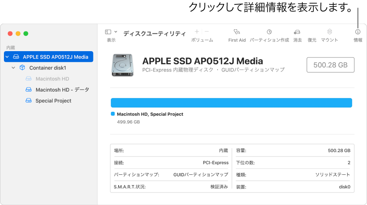Viewport: 367px width, 205px height.
Task: Run First Aid stethoscope tool
Action: (x=237, y=32)
